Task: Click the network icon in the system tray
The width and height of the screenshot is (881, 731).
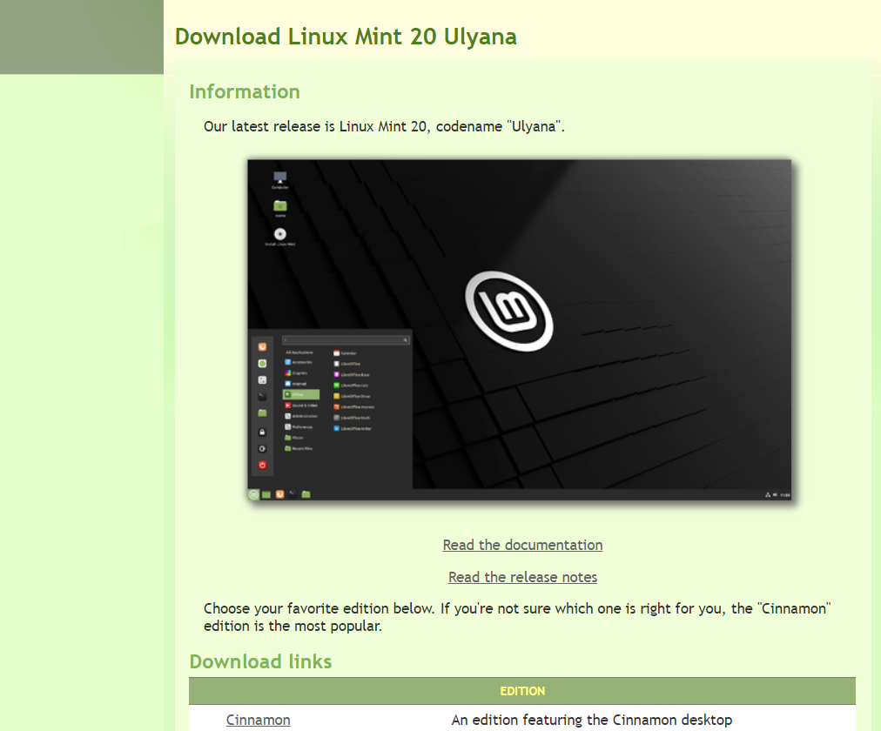Action: click(767, 494)
